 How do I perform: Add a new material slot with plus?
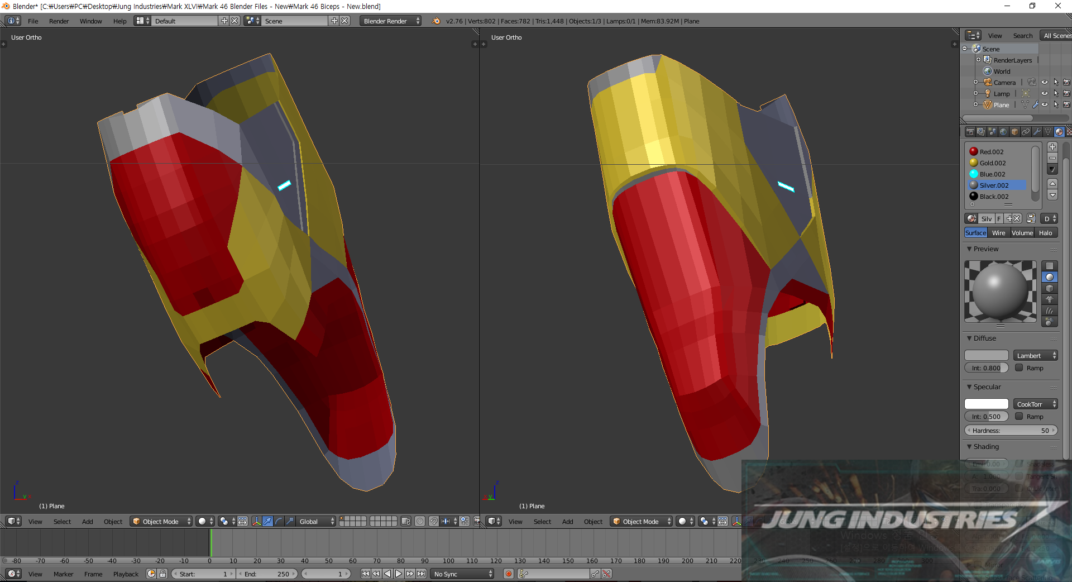pyautogui.click(x=1052, y=147)
